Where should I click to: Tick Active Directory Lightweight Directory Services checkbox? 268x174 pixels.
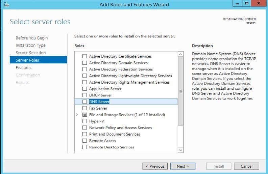pos(84,76)
